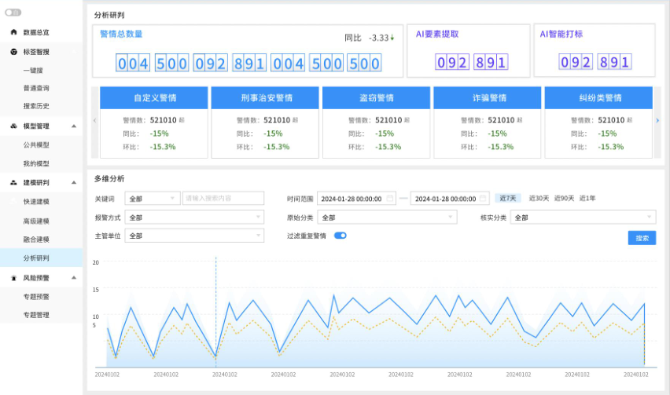Screen dimensions: 670x395
Task: Click the 同比 down arrow indicator
Action: click(392, 38)
